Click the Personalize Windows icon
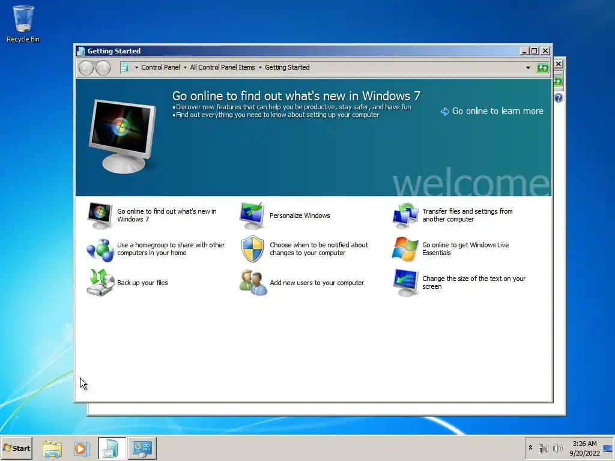615x461 pixels. point(252,215)
